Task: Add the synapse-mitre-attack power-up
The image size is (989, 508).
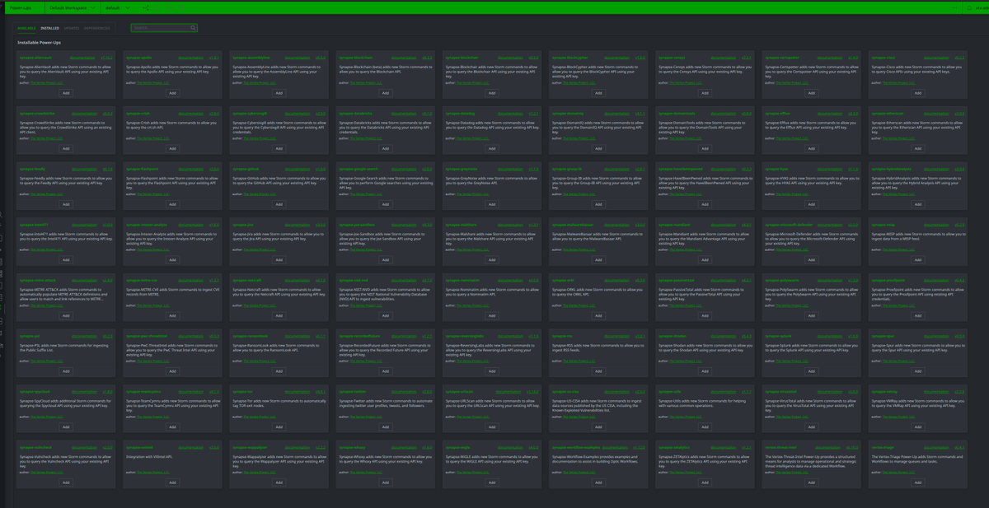Action: tap(66, 315)
